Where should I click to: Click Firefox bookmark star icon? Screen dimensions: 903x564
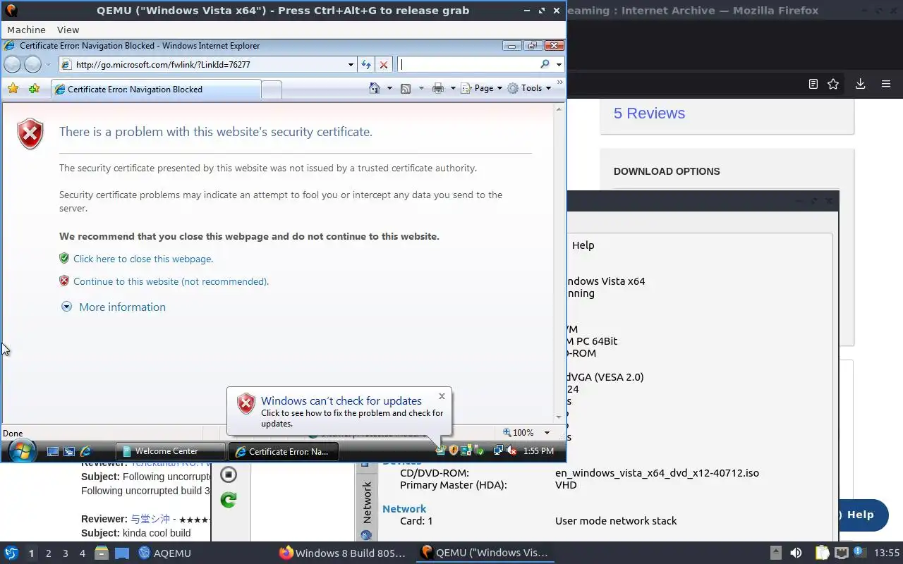click(x=833, y=84)
